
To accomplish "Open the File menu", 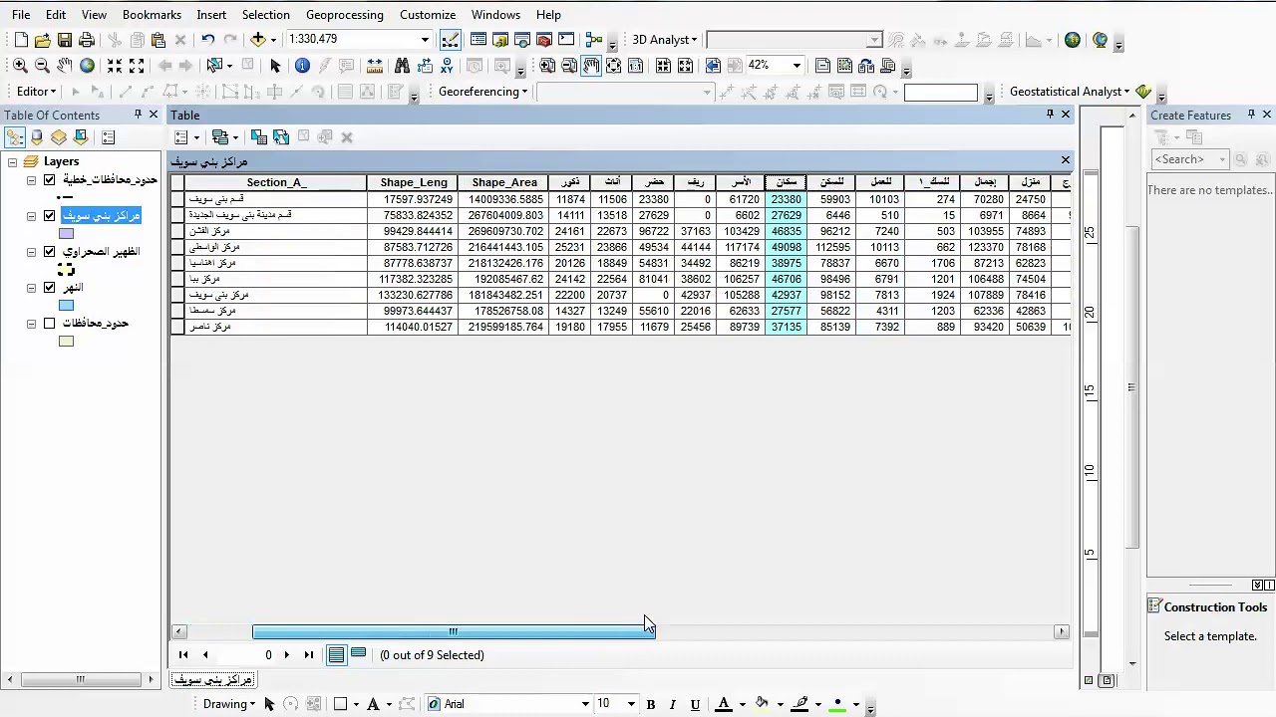I will [x=21, y=15].
